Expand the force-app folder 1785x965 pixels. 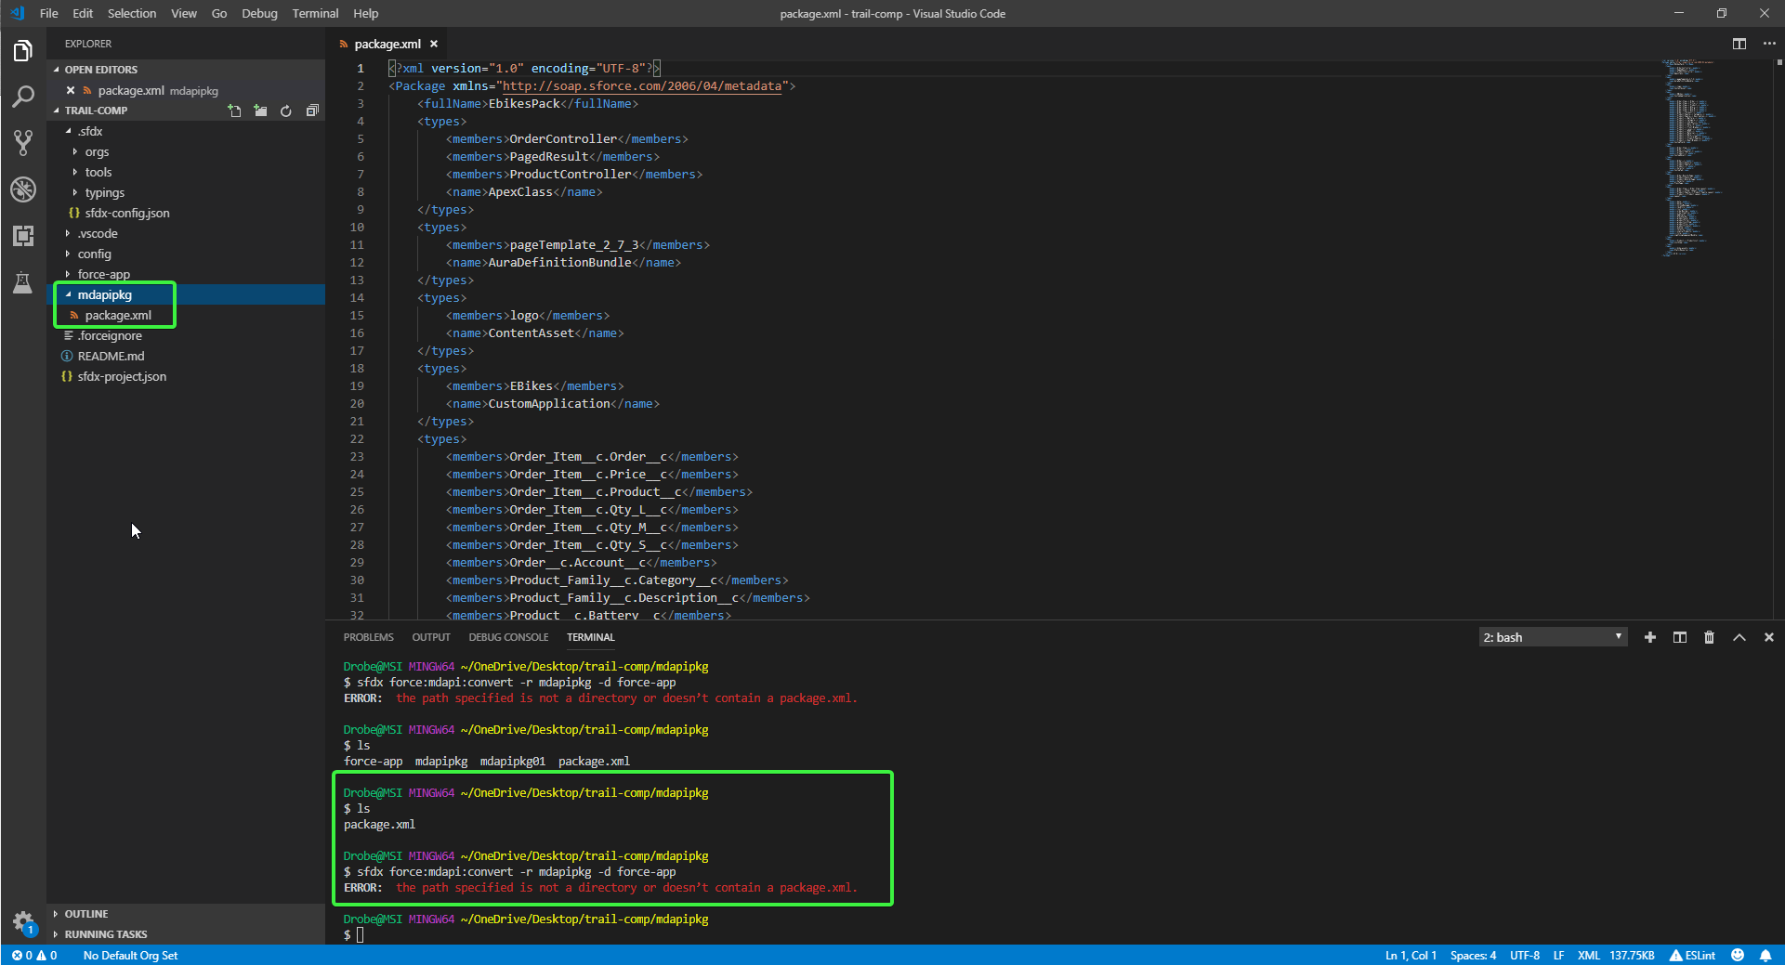(x=103, y=274)
